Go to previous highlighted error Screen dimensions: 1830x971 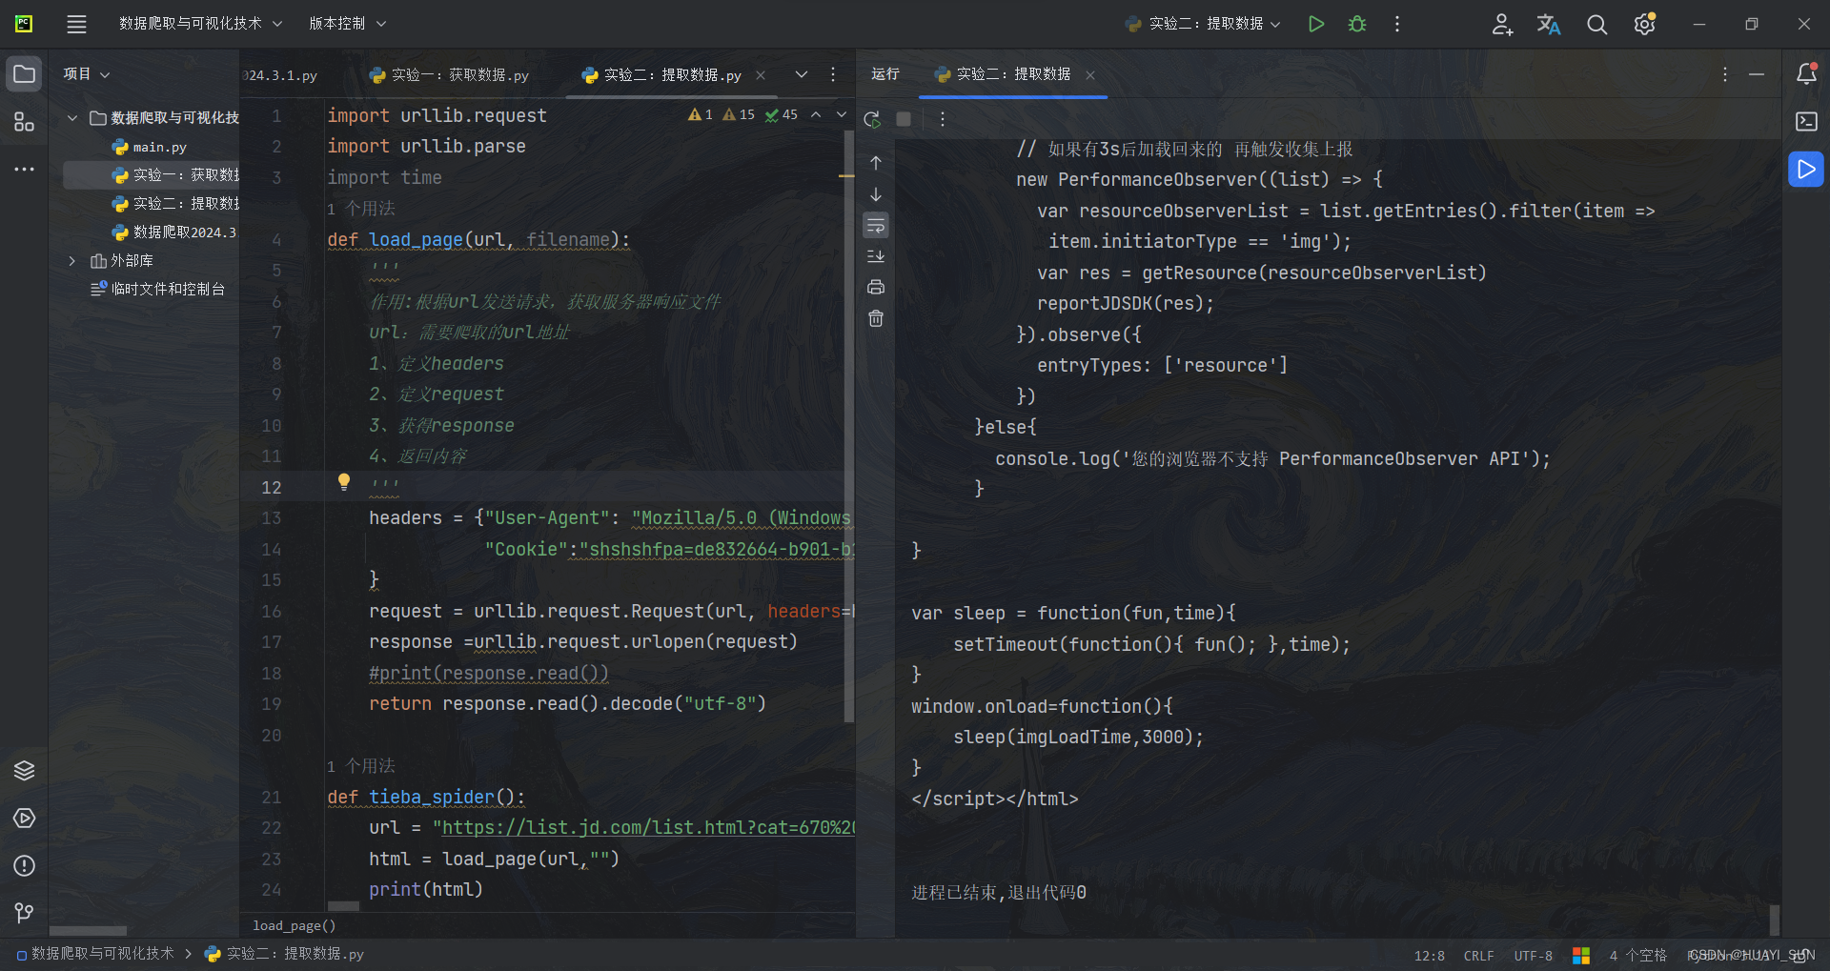[816, 114]
